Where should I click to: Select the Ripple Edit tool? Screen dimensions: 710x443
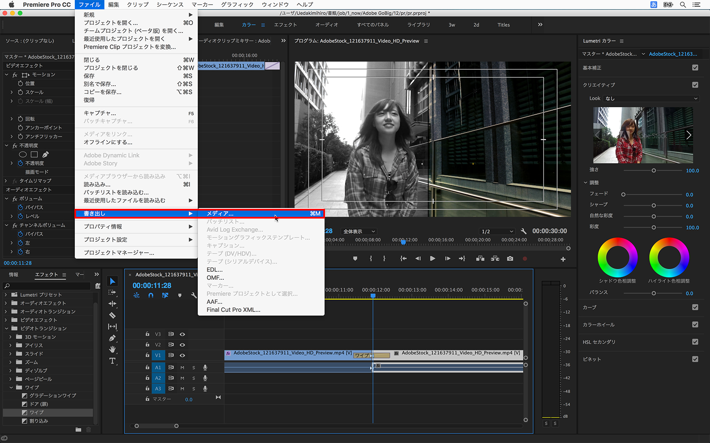coord(112,304)
